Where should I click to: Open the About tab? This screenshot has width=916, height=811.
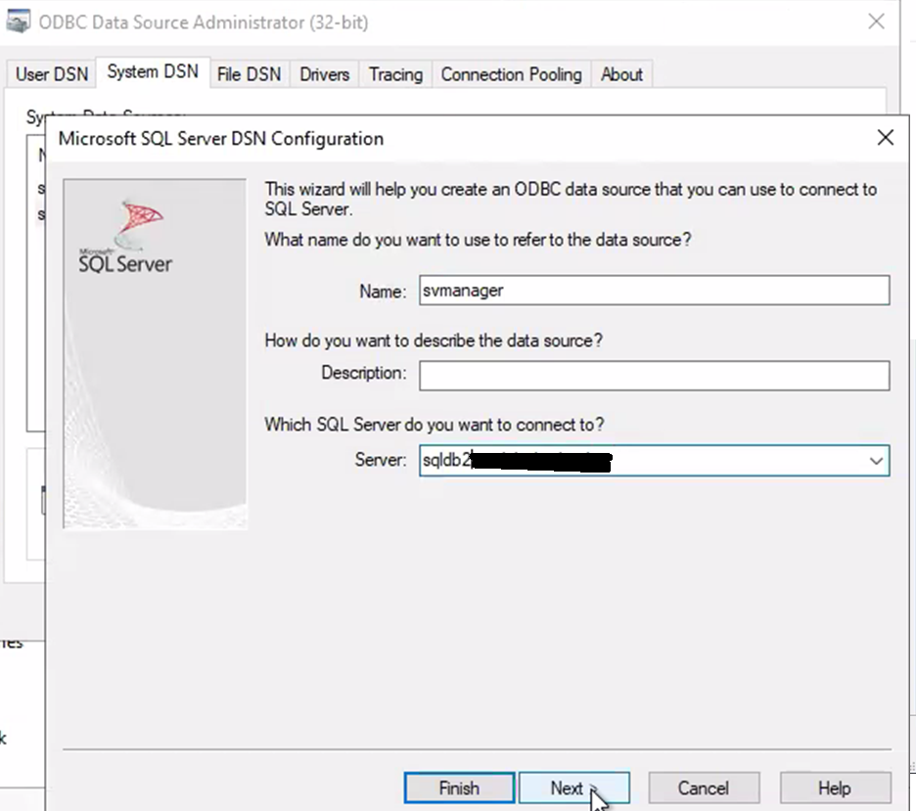click(621, 74)
